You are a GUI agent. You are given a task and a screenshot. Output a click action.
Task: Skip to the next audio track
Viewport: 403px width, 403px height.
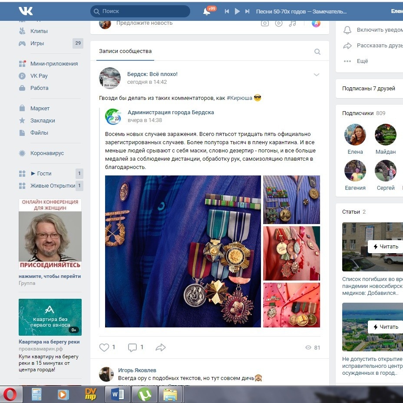click(x=247, y=11)
